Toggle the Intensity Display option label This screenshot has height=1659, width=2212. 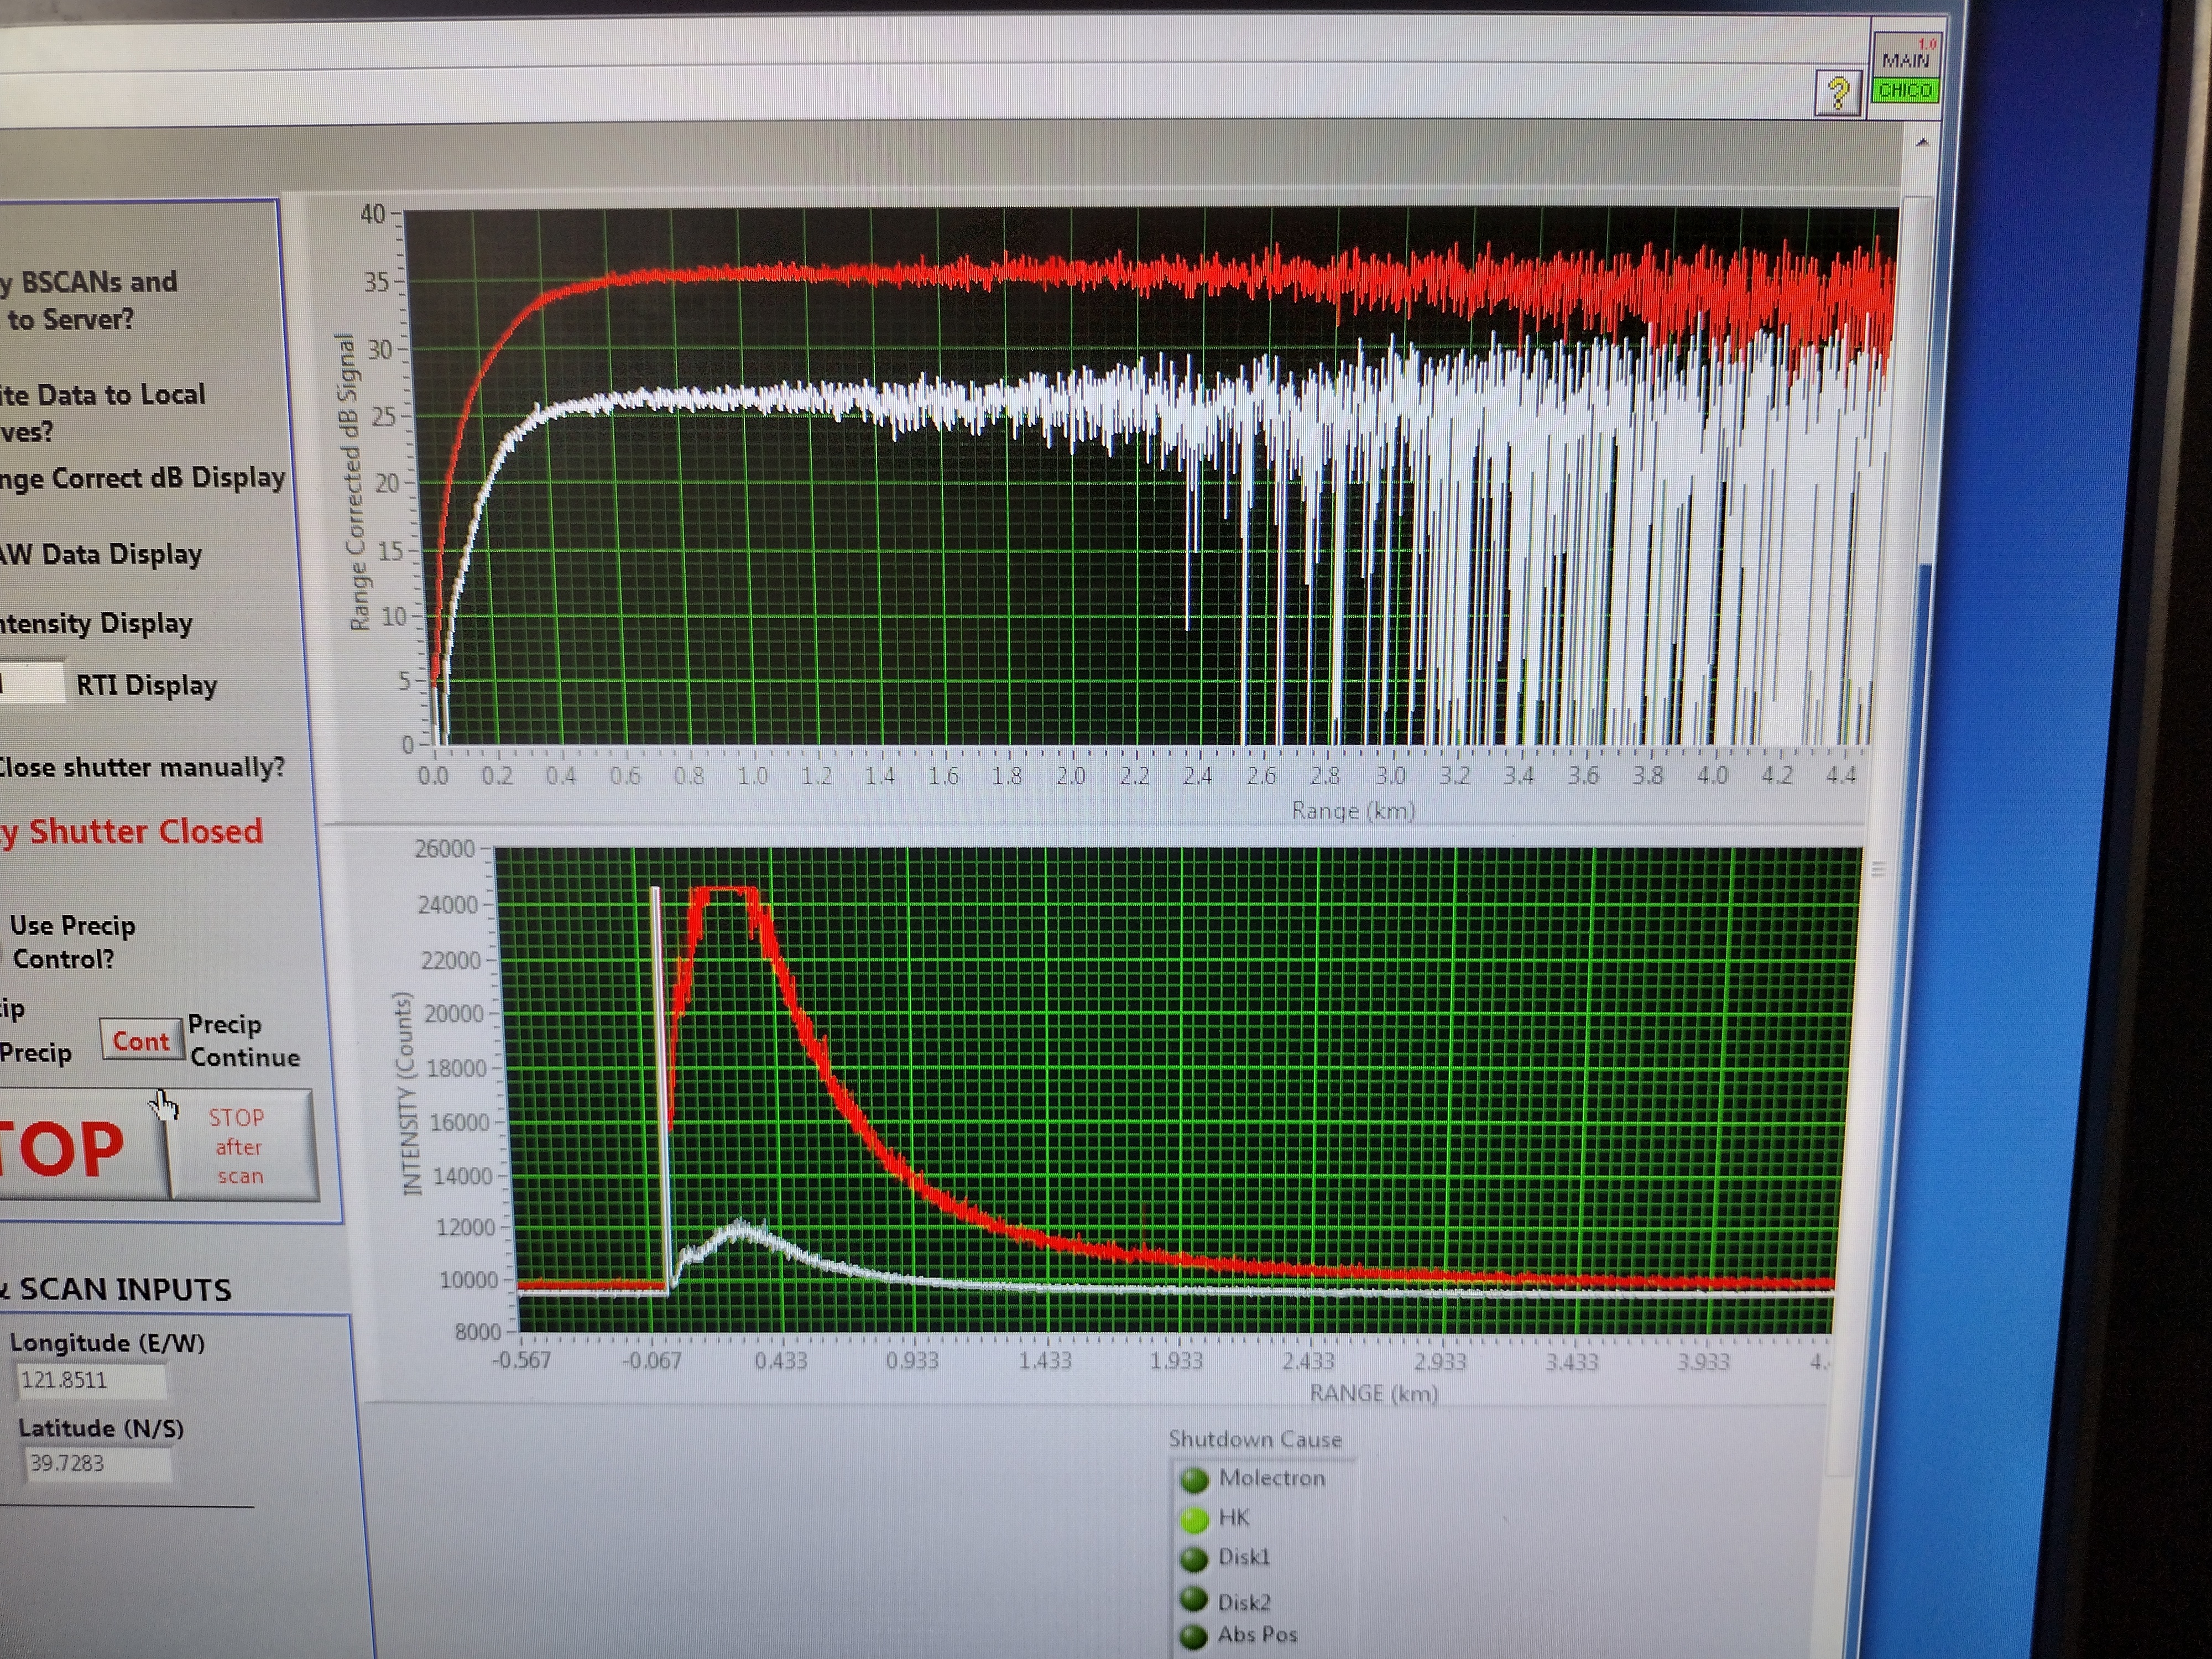(x=96, y=624)
